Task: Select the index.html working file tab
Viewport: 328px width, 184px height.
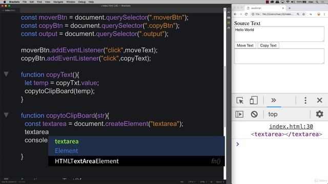Action: click(10, 10)
